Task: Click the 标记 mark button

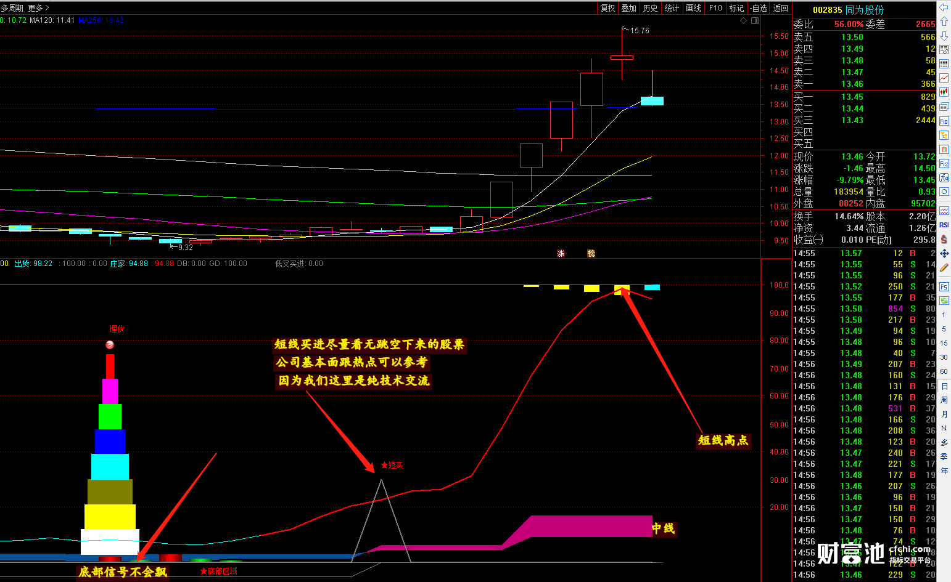Action: point(736,8)
